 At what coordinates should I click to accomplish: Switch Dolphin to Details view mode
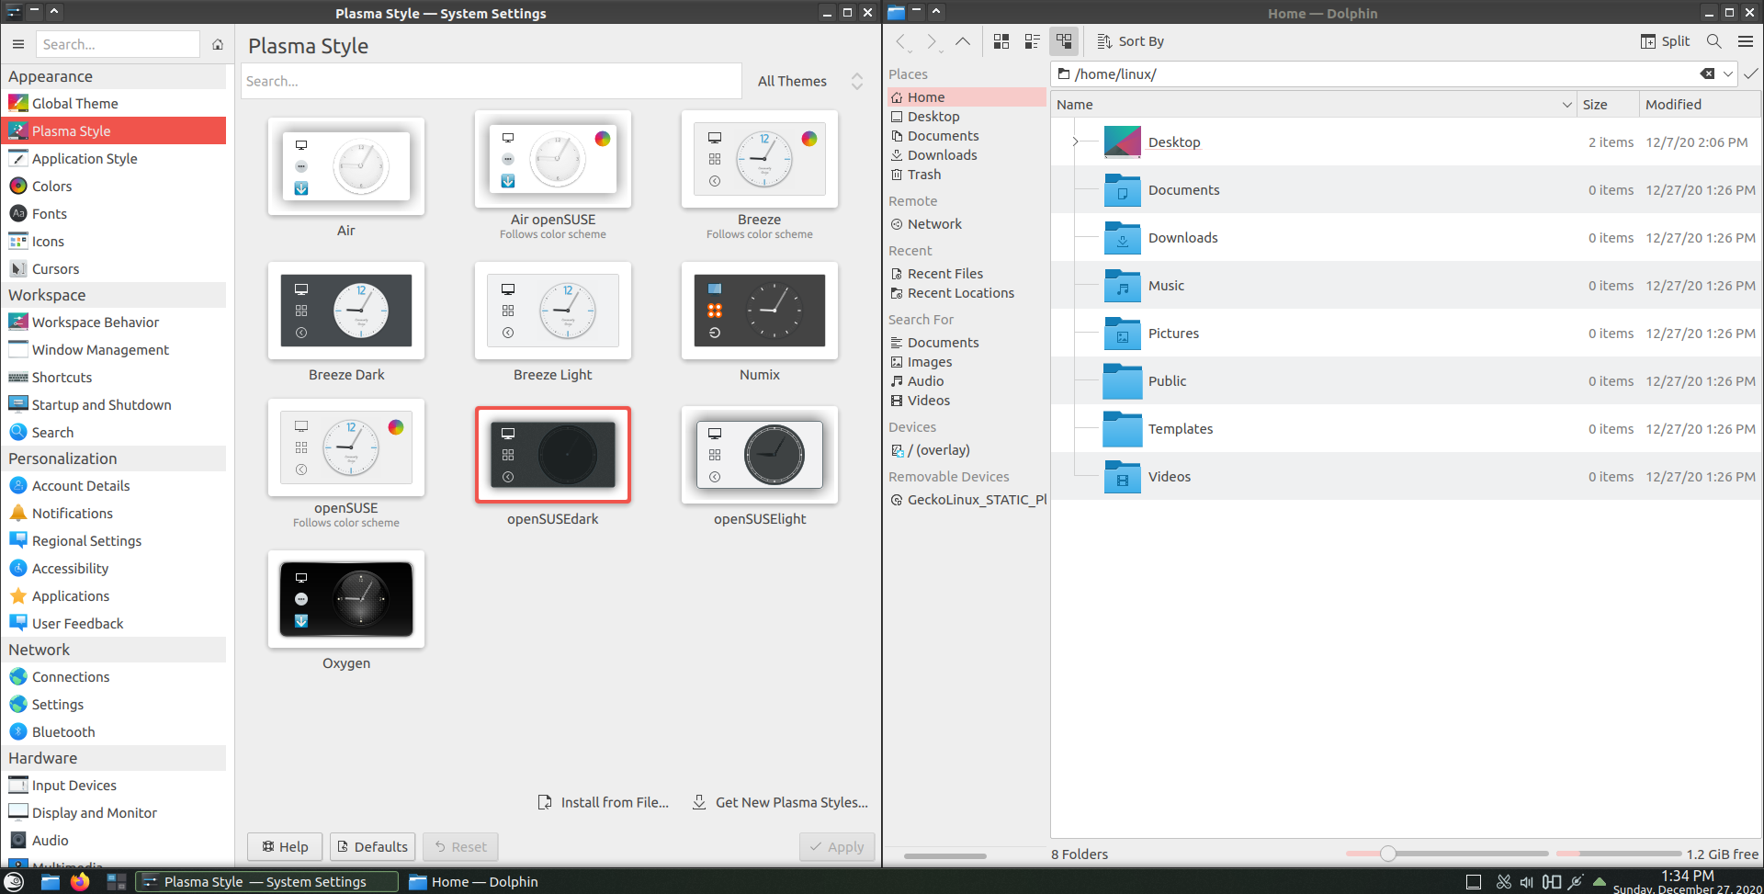pos(1064,41)
